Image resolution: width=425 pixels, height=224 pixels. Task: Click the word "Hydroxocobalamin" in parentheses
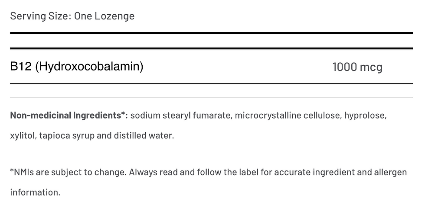pyautogui.click(x=89, y=67)
